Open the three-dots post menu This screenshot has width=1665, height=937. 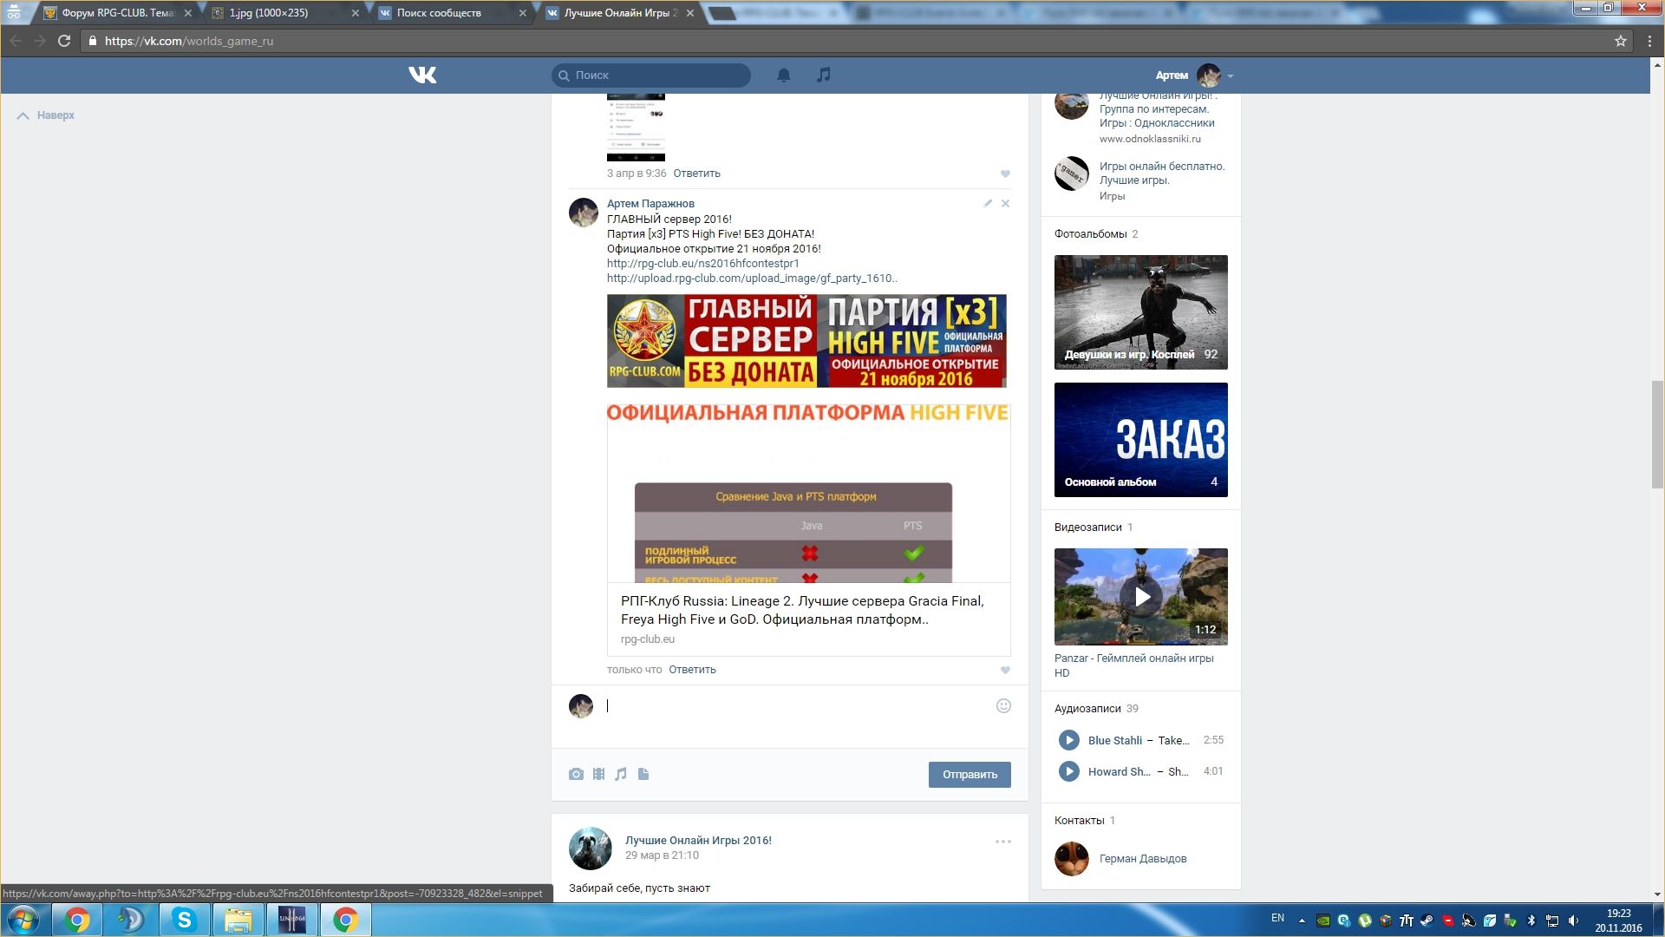coord(1003,842)
